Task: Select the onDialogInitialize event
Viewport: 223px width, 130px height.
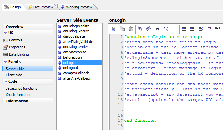Action: coord(76,26)
